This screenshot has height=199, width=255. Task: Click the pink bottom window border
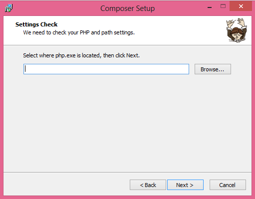(x=127, y=197)
